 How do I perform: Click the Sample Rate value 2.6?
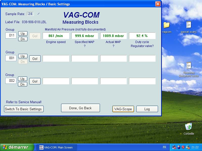[x=30, y=14]
